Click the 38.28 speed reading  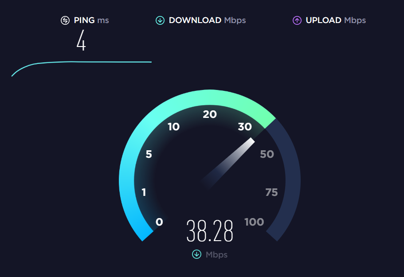tap(210, 231)
